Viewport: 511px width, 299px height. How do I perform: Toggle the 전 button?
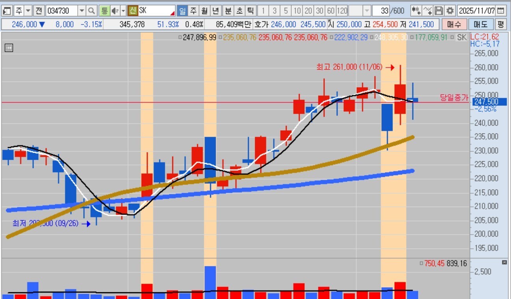(38, 11)
